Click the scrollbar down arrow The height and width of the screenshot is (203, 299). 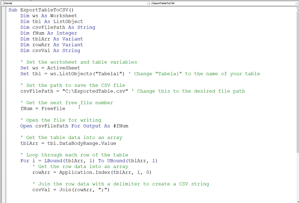coord(298,201)
